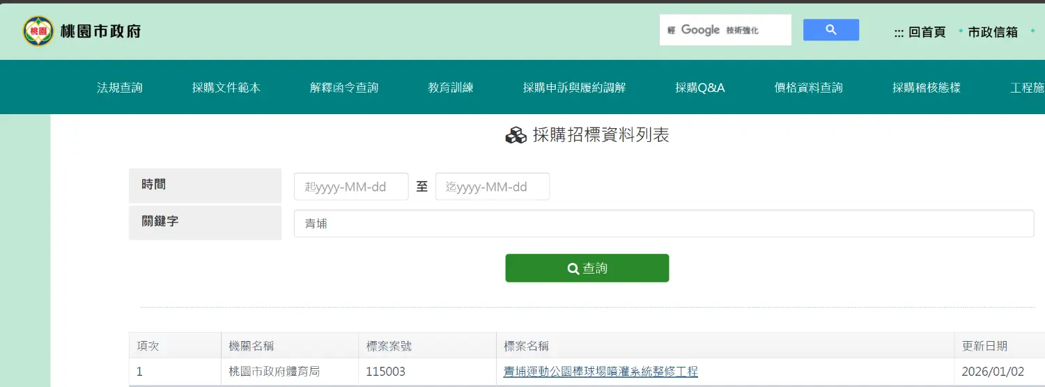The image size is (1045, 387).
Task: Select 解釋函令查詢 in the navigation bar
Action: (x=344, y=88)
